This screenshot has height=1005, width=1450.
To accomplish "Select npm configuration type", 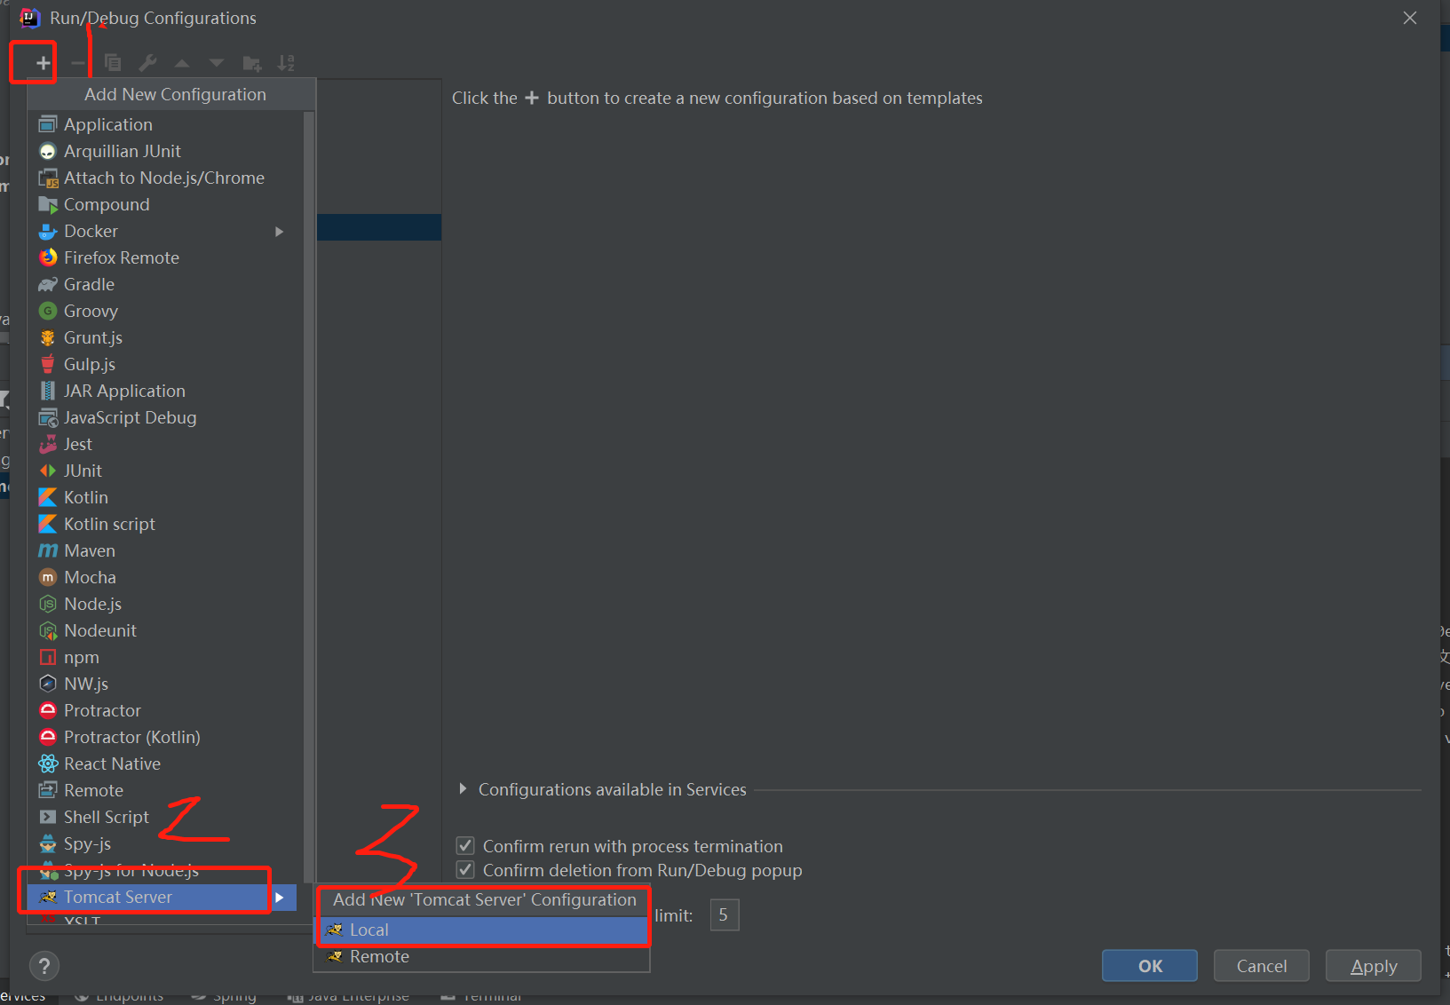I will [x=165, y=657].
